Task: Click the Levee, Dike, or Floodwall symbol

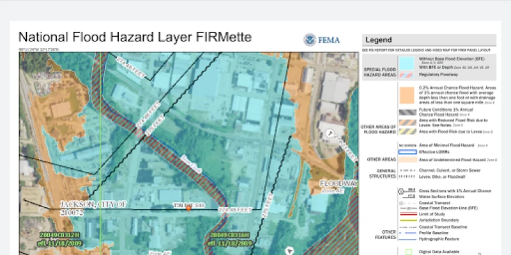Action: click(408, 177)
